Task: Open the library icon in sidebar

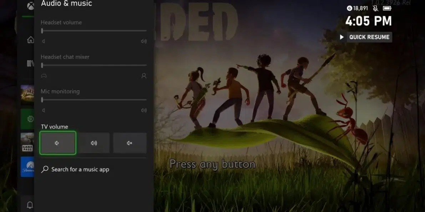Action: tap(30, 64)
